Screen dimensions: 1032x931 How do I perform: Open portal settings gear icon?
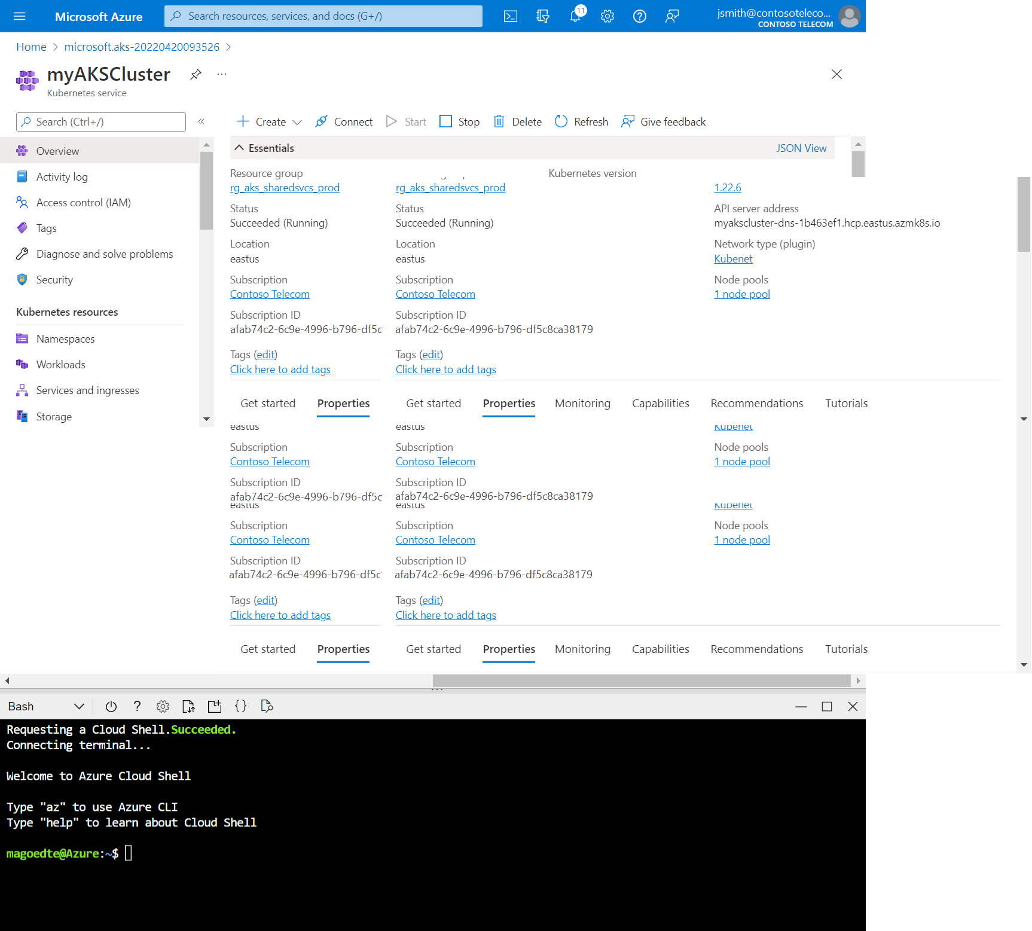607,16
